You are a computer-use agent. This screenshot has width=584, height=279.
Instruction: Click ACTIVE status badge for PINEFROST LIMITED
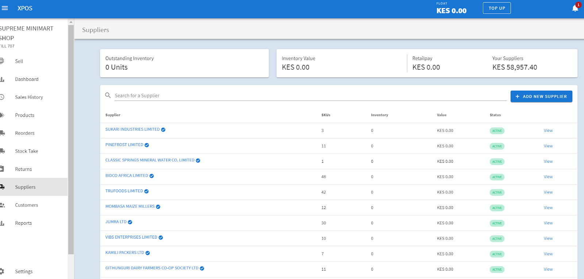(497, 146)
